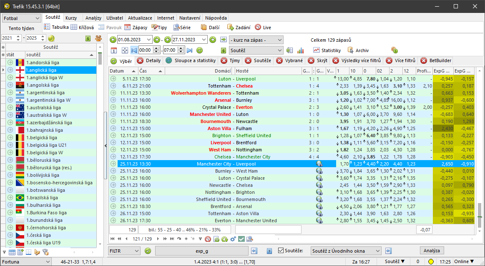This screenshot has width=485, height=266.
Task: Click the red circular stop icon in navigator
Action: coord(208,239)
